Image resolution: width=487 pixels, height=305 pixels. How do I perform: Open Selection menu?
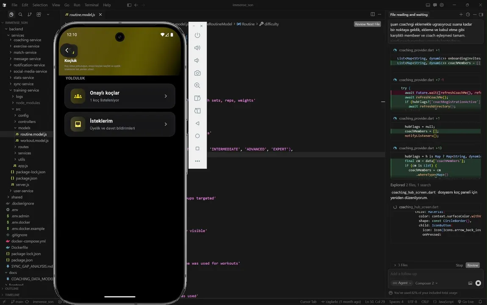[x=40, y=5]
